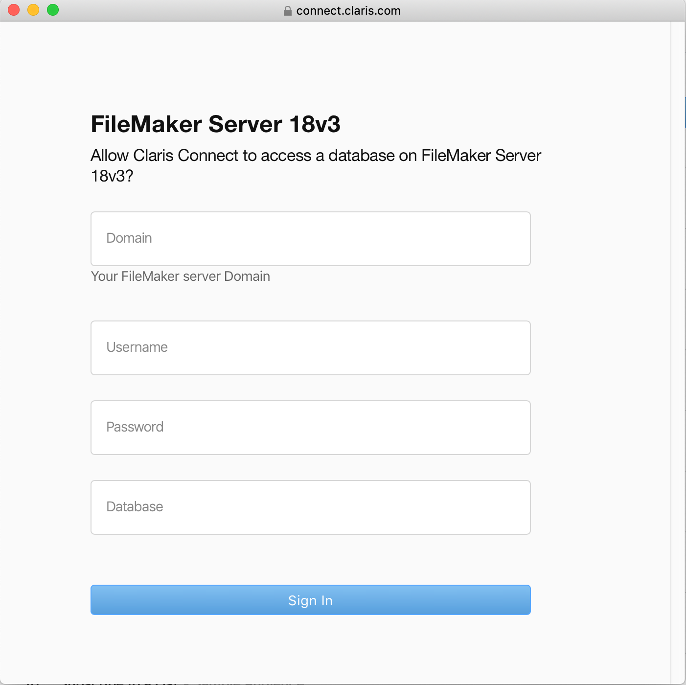
Task: Close the window with red button
Action: (14, 10)
